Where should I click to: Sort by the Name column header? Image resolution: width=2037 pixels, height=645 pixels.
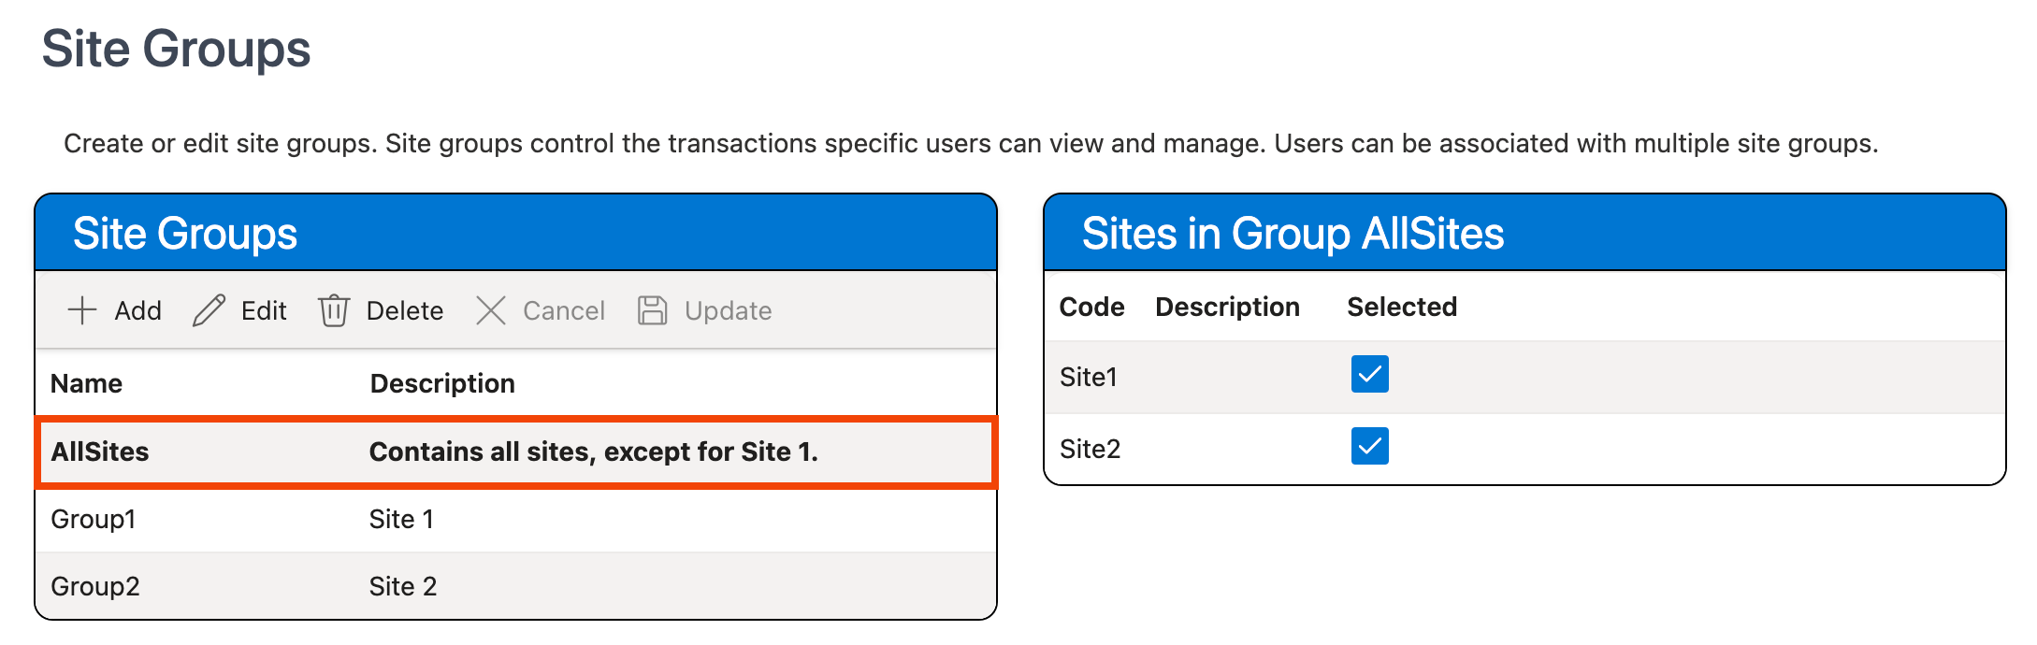tap(87, 383)
